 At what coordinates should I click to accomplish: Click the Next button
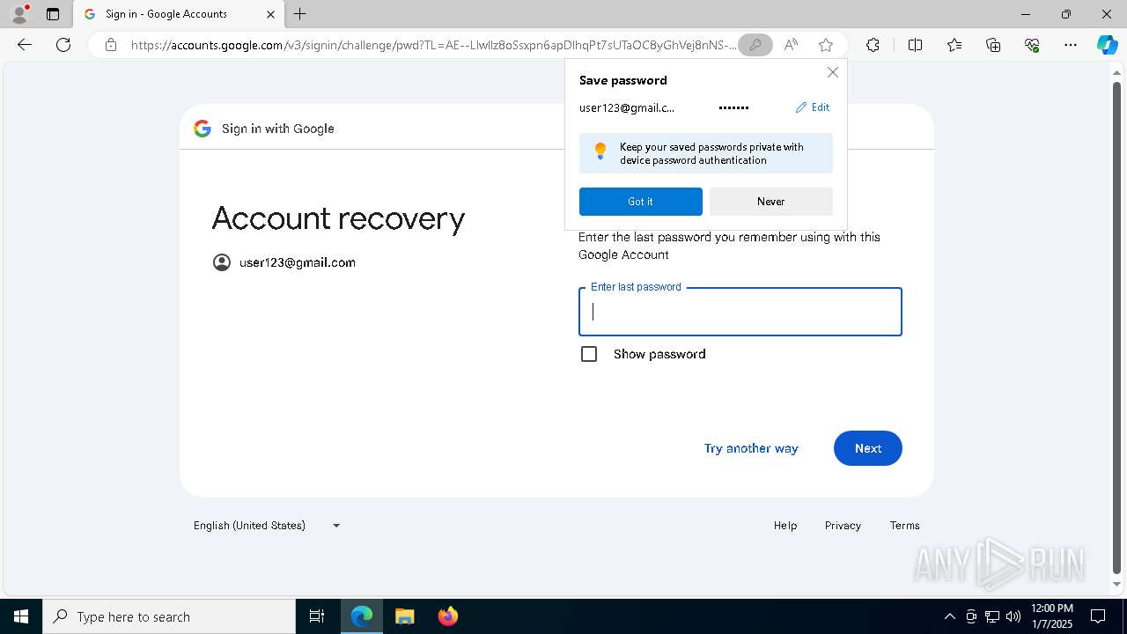[868, 448]
